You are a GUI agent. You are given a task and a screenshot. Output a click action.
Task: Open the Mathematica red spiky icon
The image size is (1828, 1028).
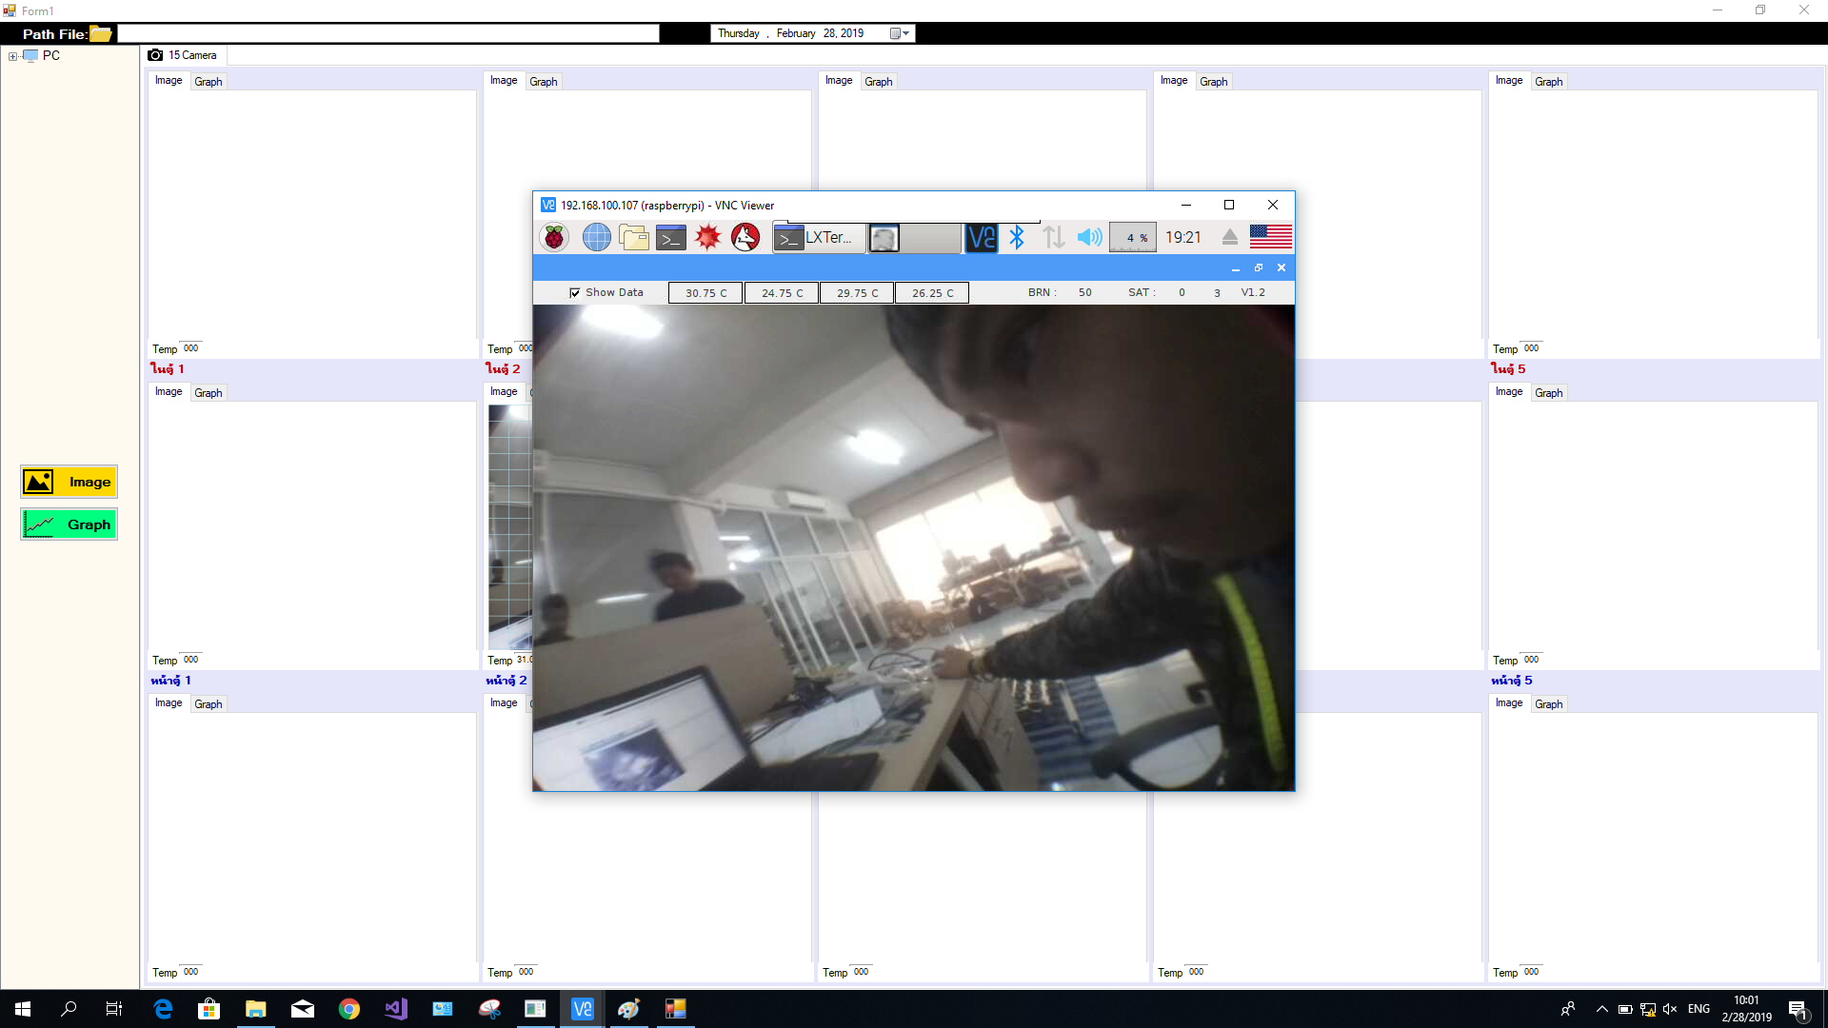(707, 237)
